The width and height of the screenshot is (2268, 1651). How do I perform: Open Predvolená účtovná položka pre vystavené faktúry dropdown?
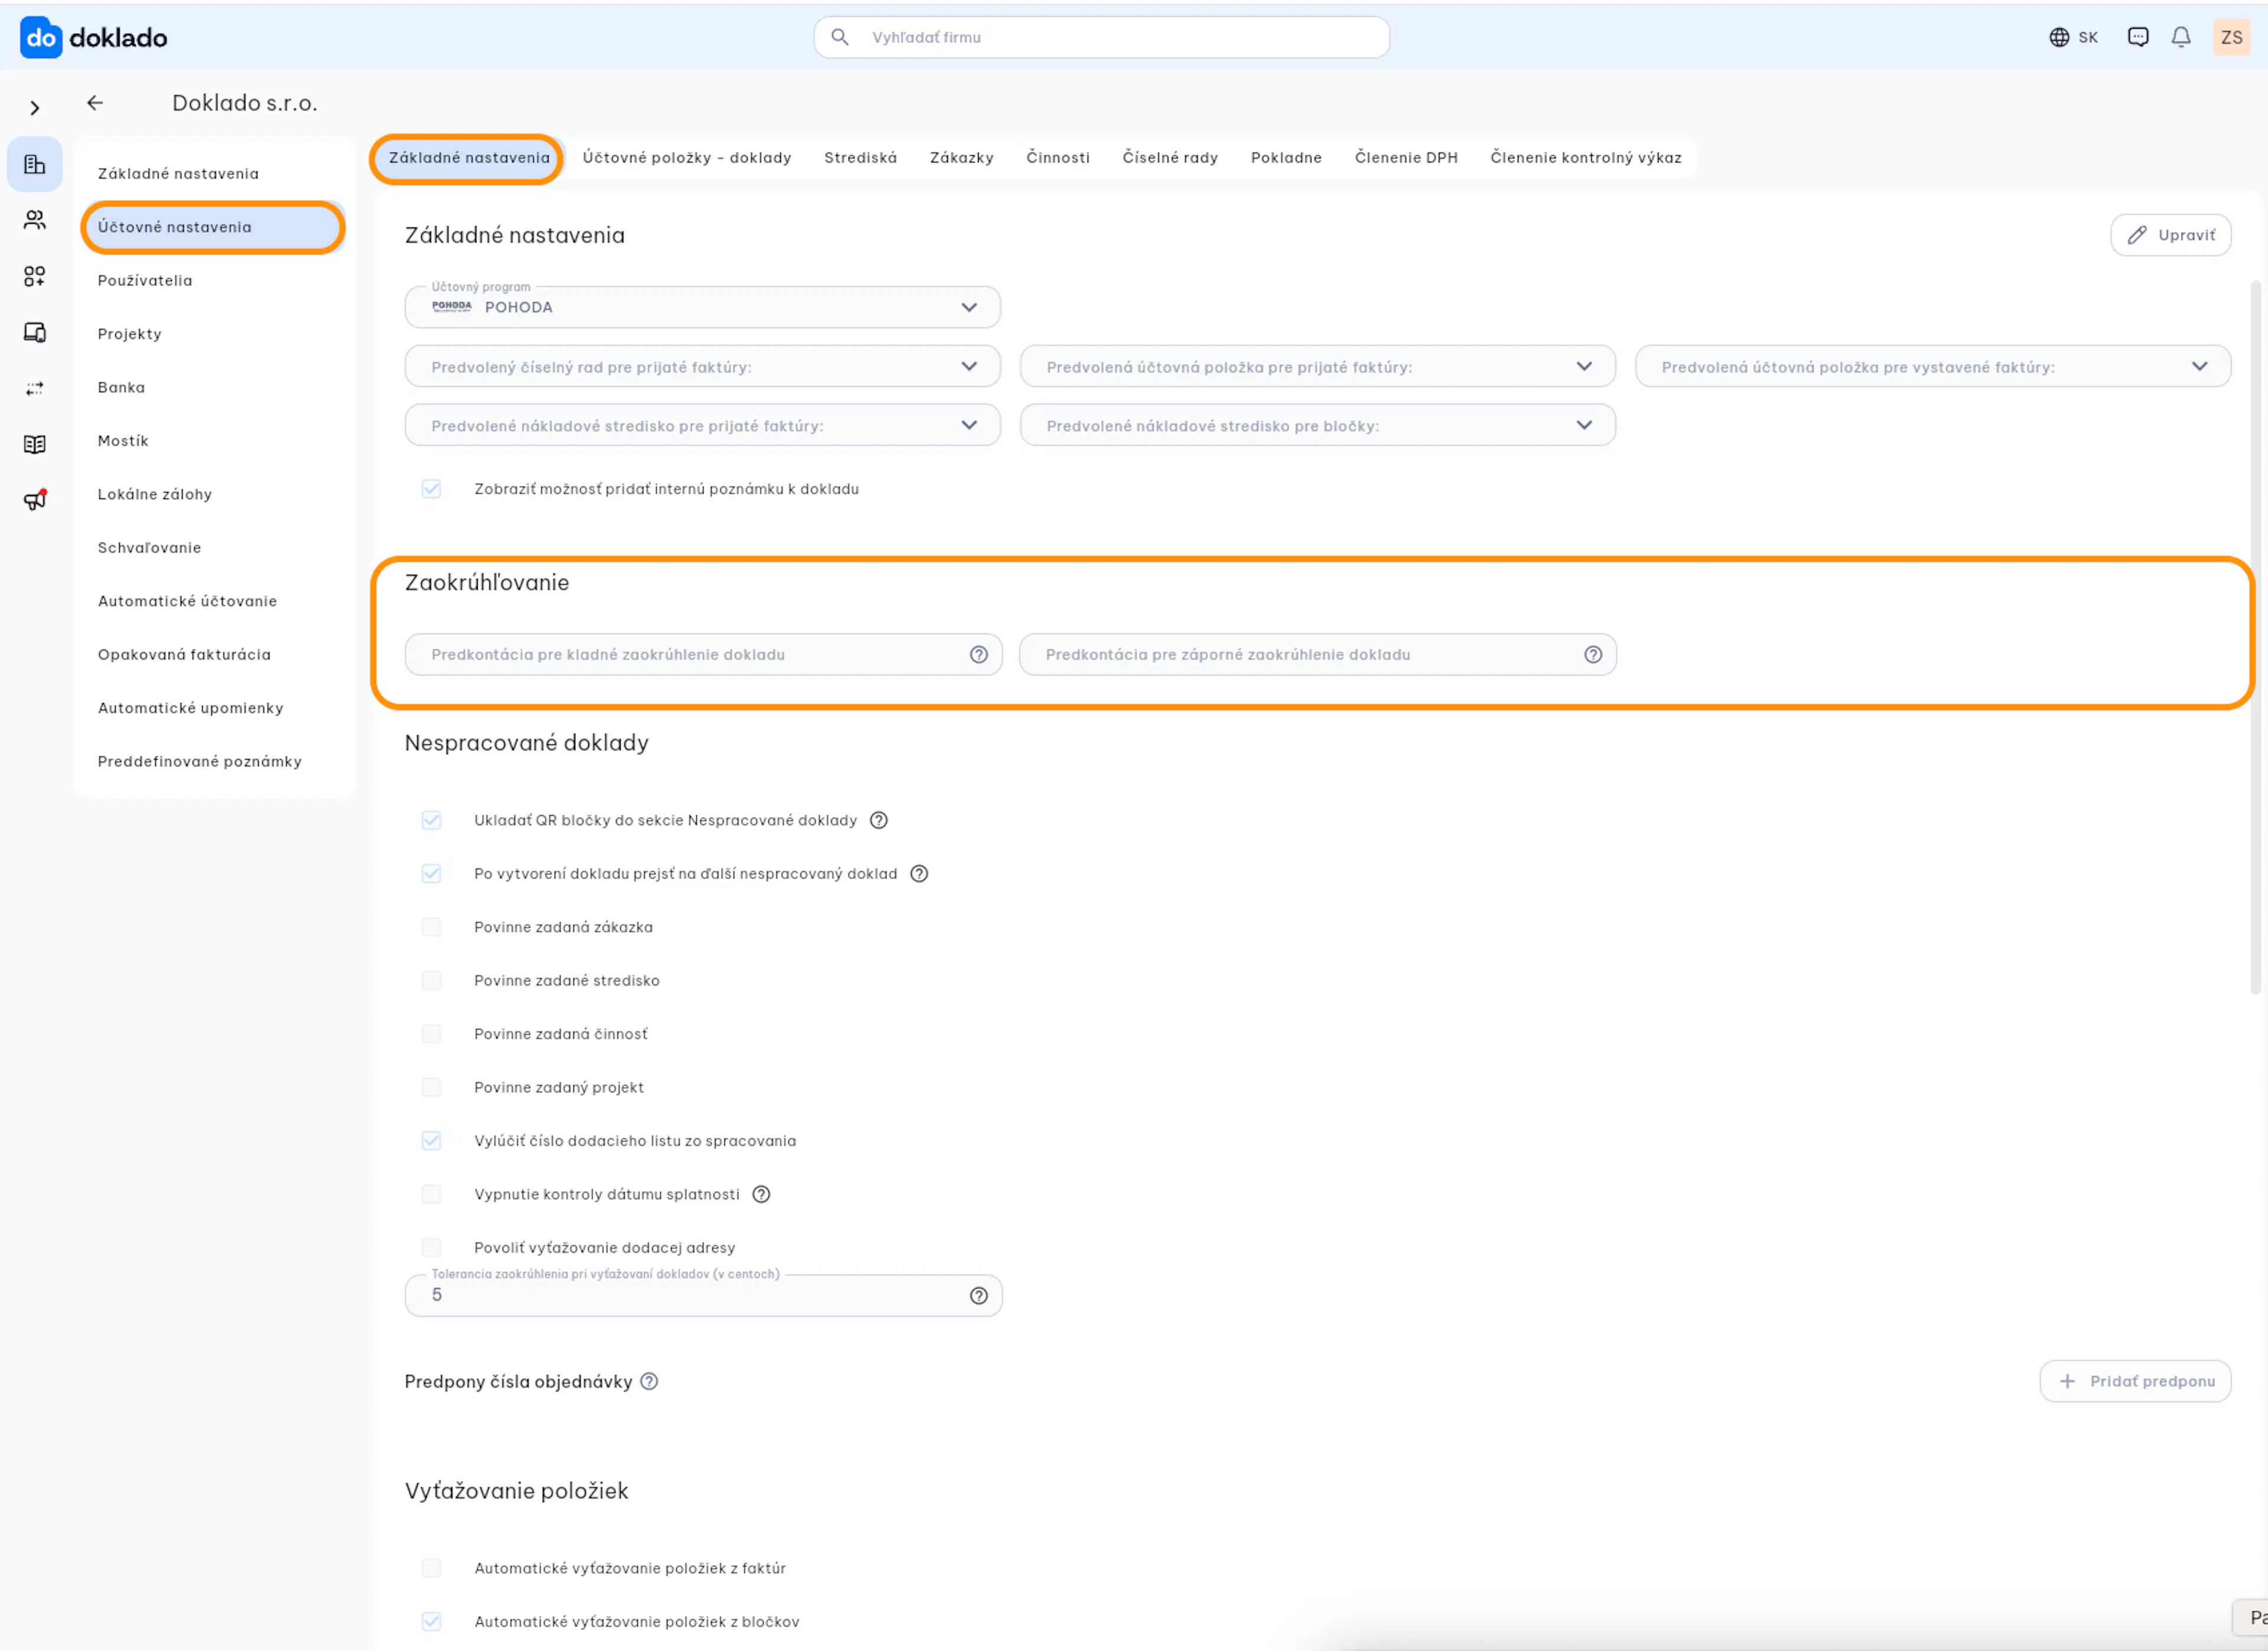coord(1932,366)
